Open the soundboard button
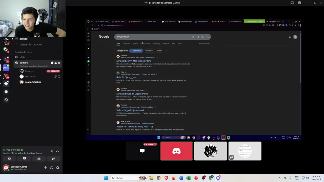Viewport: 324px width, 182px height. point(54,159)
